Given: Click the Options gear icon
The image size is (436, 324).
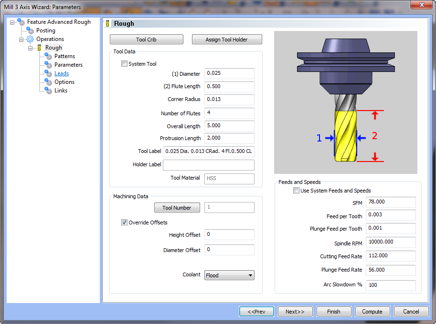Looking at the screenshot, I should click(48, 81).
